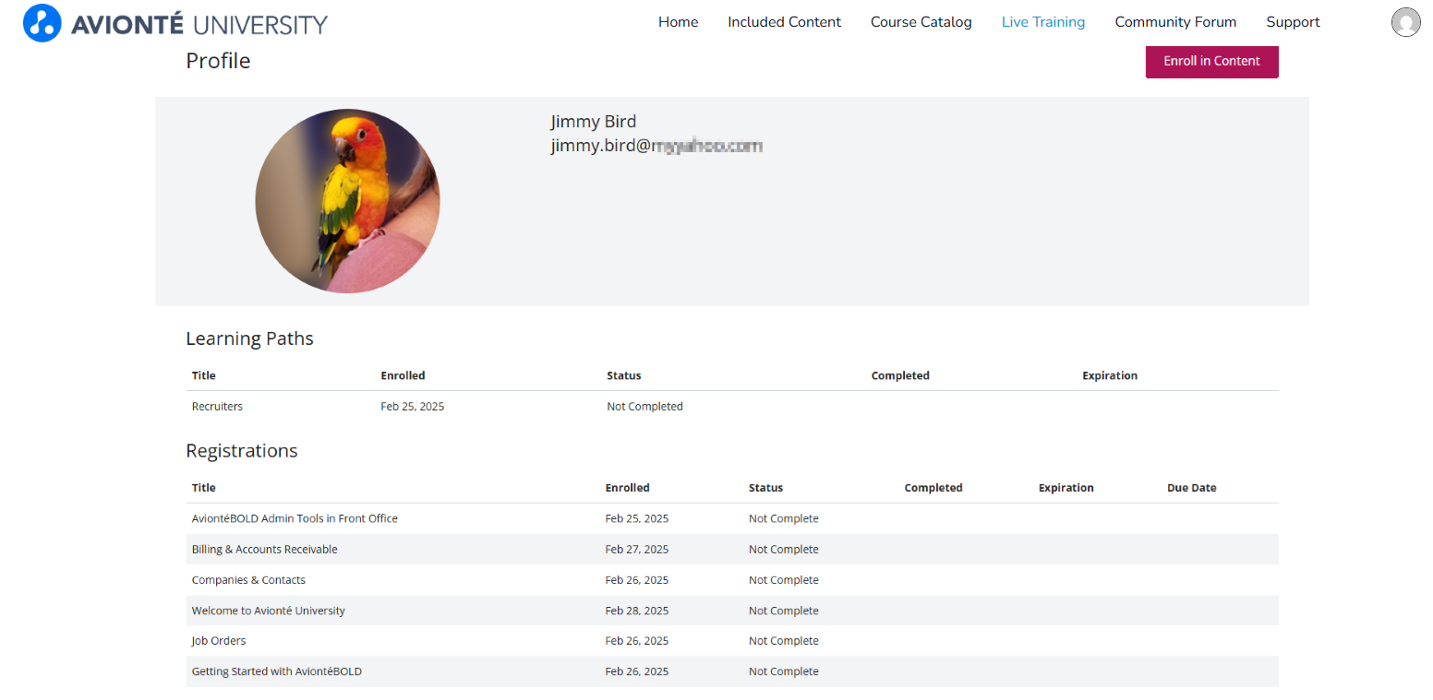Open Companies & Contacts registration
Image resolution: width=1433 pixels, height=700 pixels.
[248, 580]
